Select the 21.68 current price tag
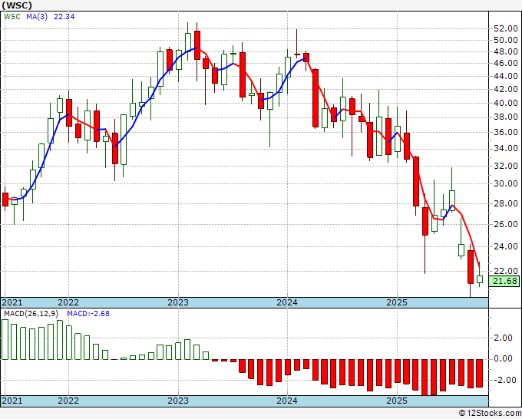The height and width of the screenshot is (419, 522). tap(505, 281)
